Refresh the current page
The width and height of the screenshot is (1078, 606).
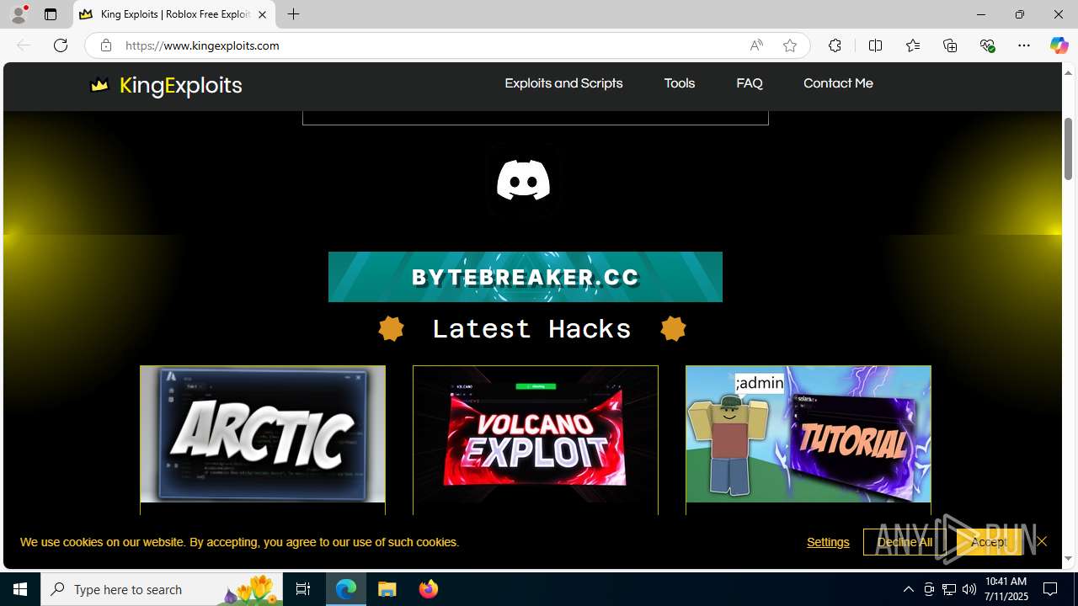click(61, 45)
